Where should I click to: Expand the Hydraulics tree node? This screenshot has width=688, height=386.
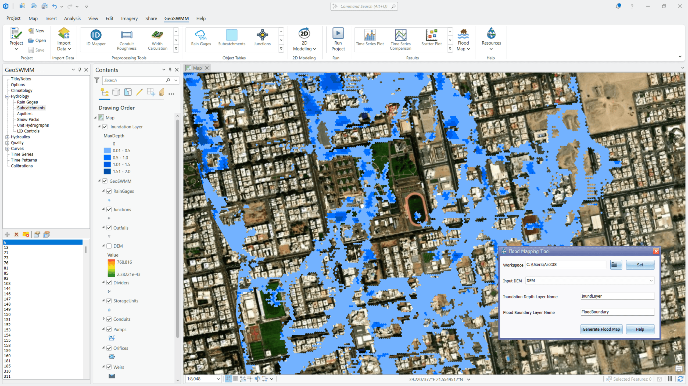click(7, 137)
